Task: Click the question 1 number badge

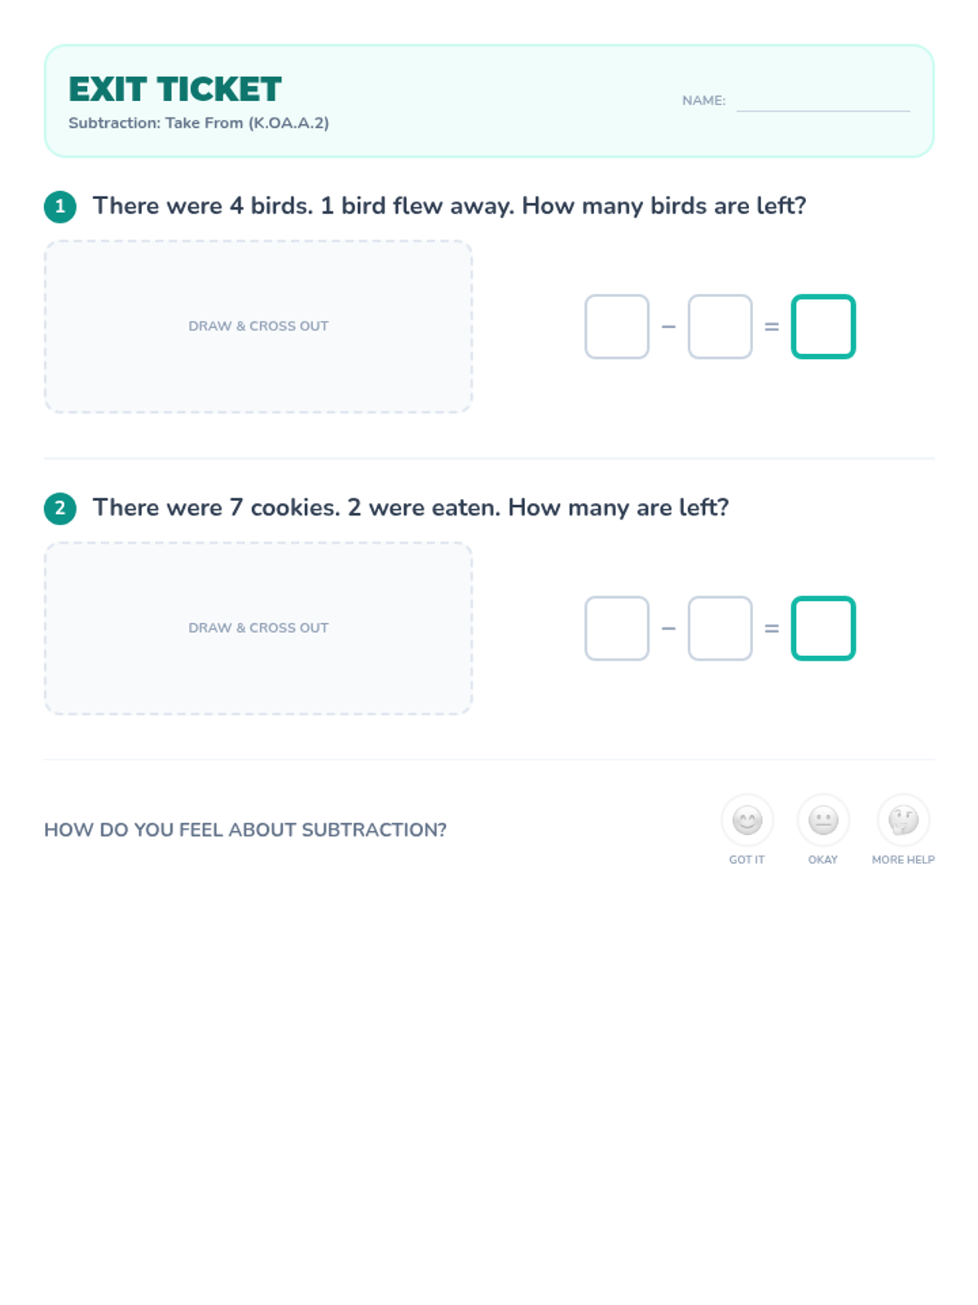Action: click(60, 206)
